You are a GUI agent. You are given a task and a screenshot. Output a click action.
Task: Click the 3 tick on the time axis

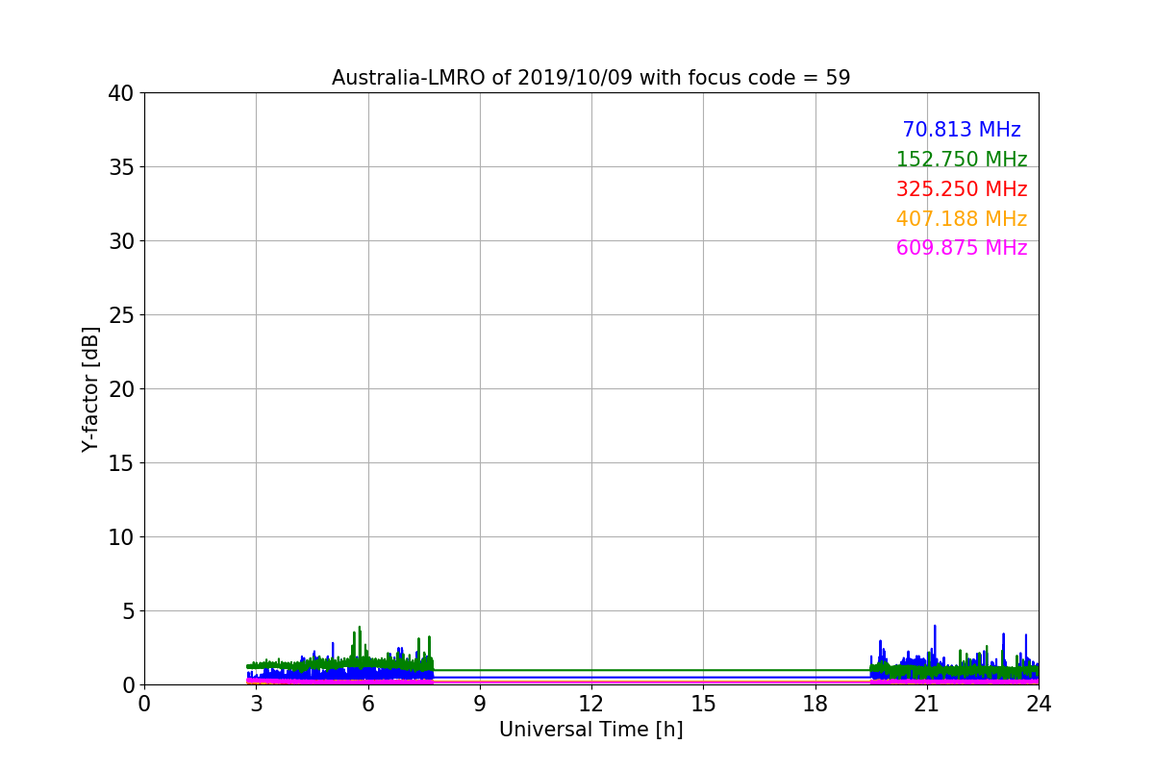coord(256,704)
